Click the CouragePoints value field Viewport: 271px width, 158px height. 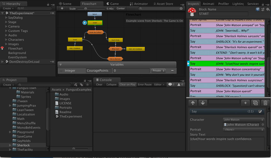tap(131, 71)
